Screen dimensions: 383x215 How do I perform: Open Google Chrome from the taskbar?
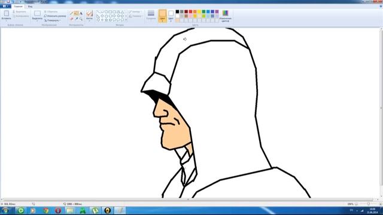(45, 210)
